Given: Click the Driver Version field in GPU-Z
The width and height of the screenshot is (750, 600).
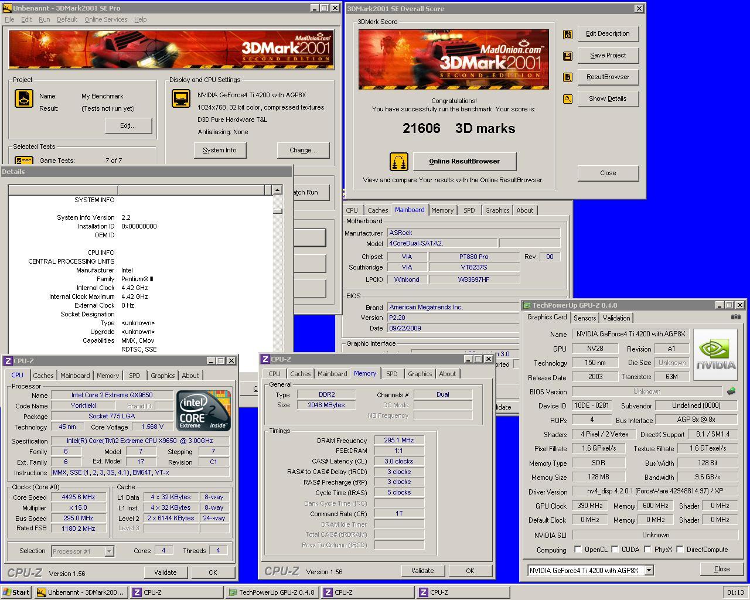Looking at the screenshot, I should coord(655,492).
